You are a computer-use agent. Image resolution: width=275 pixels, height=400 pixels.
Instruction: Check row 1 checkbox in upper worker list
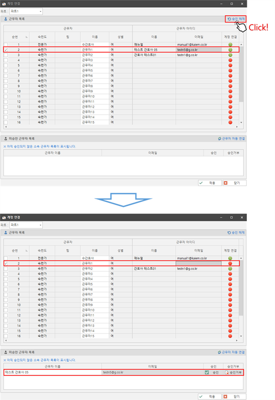click(6, 44)
